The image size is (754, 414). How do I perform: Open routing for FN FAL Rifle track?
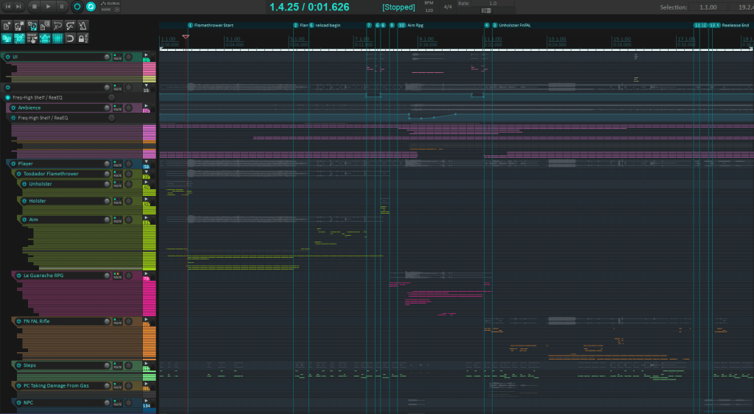(x=116, y=322)
